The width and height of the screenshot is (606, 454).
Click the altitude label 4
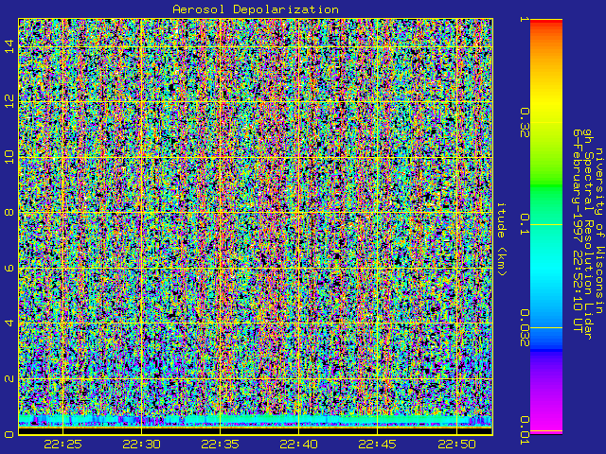[x=9, y=323]
